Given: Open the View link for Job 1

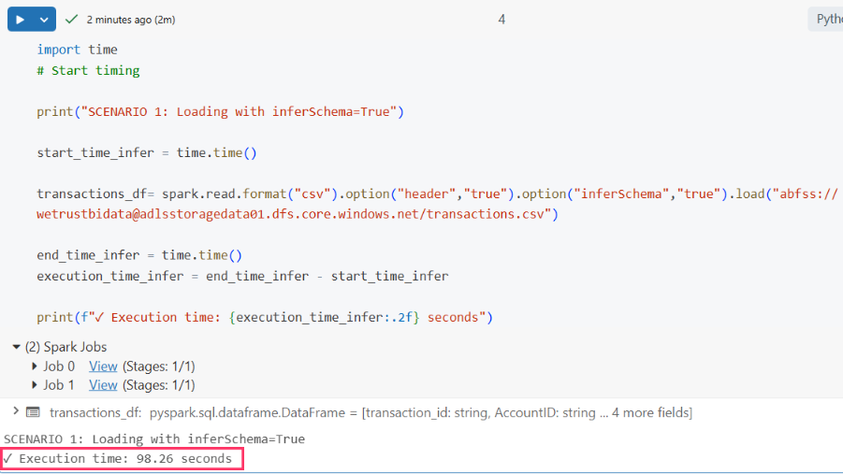Looking at the screenshot, I should tap(103, 385).
